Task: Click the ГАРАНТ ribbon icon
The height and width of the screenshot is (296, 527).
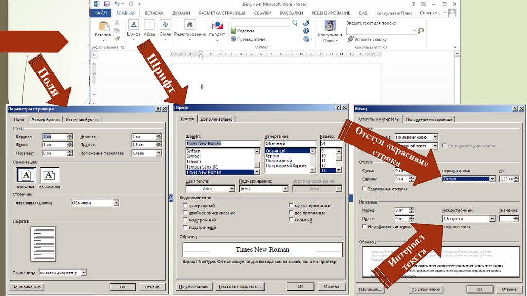Action: tap(217, 26)
